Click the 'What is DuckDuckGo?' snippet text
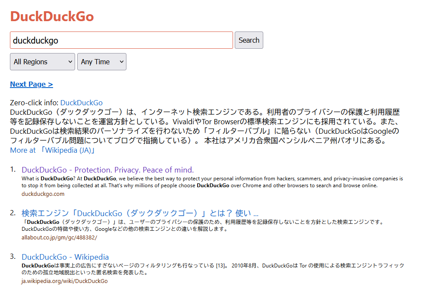Screen dimensions: 435x286 [211, 182]
